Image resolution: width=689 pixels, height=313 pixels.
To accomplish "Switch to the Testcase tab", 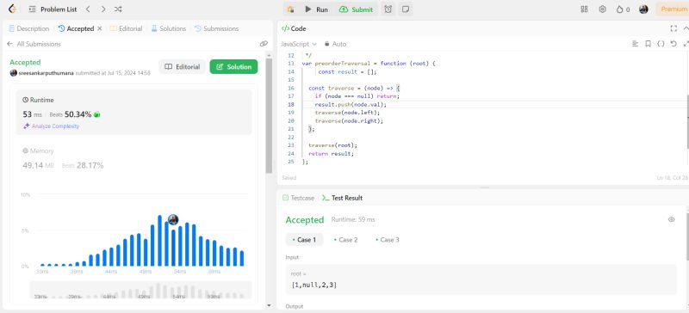I will 298,198.
